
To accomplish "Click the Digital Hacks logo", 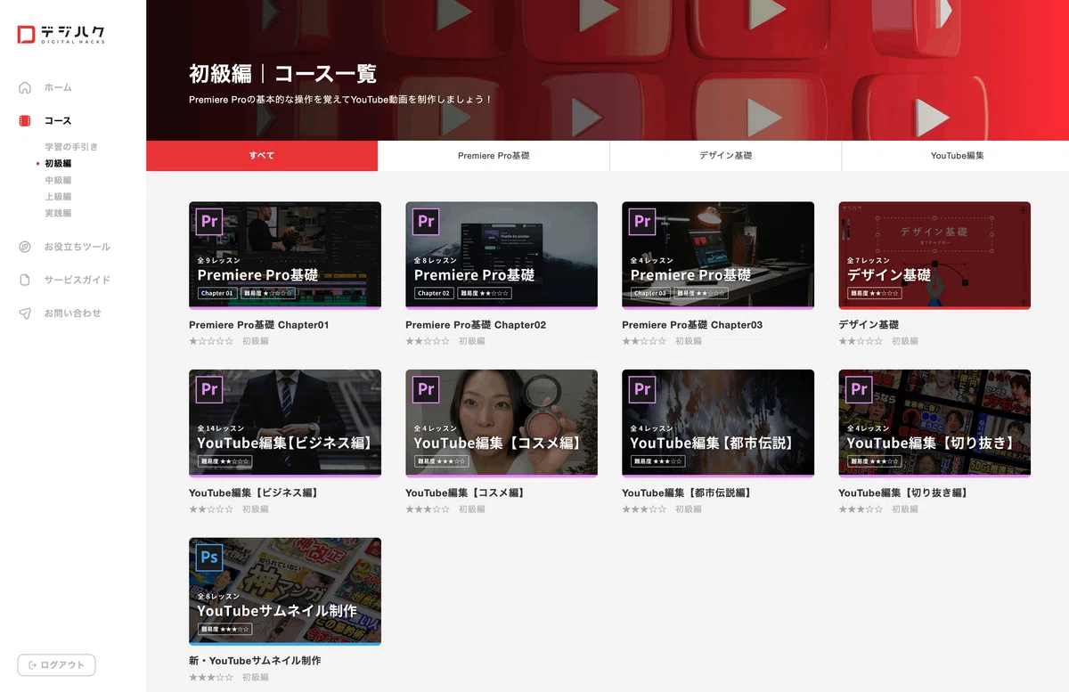I will (61, 35).
